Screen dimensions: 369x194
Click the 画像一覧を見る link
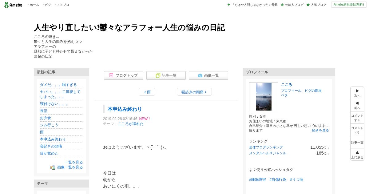click(70, 167)
